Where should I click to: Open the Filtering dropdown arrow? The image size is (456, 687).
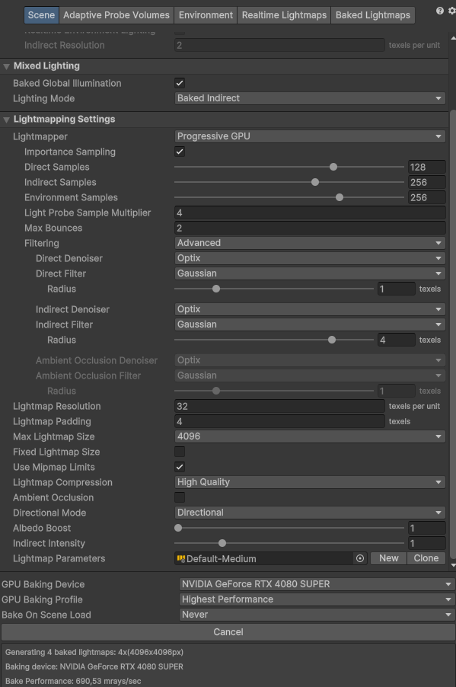[x=439, y=243]
